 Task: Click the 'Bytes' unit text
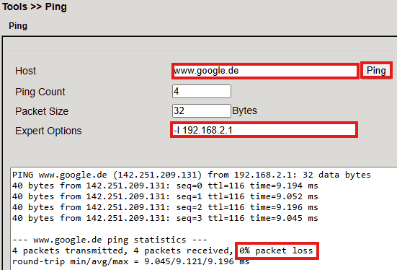[244, 110]
